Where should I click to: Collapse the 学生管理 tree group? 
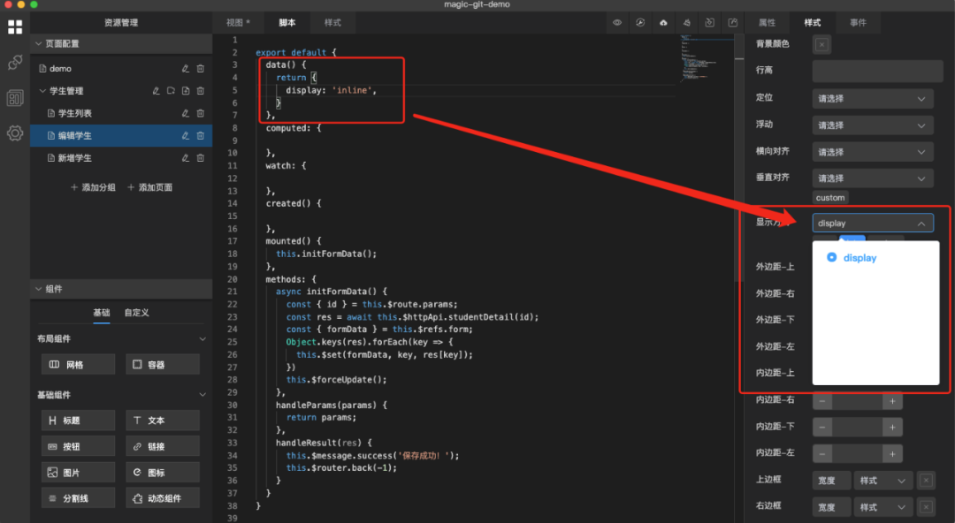point(42,91)
